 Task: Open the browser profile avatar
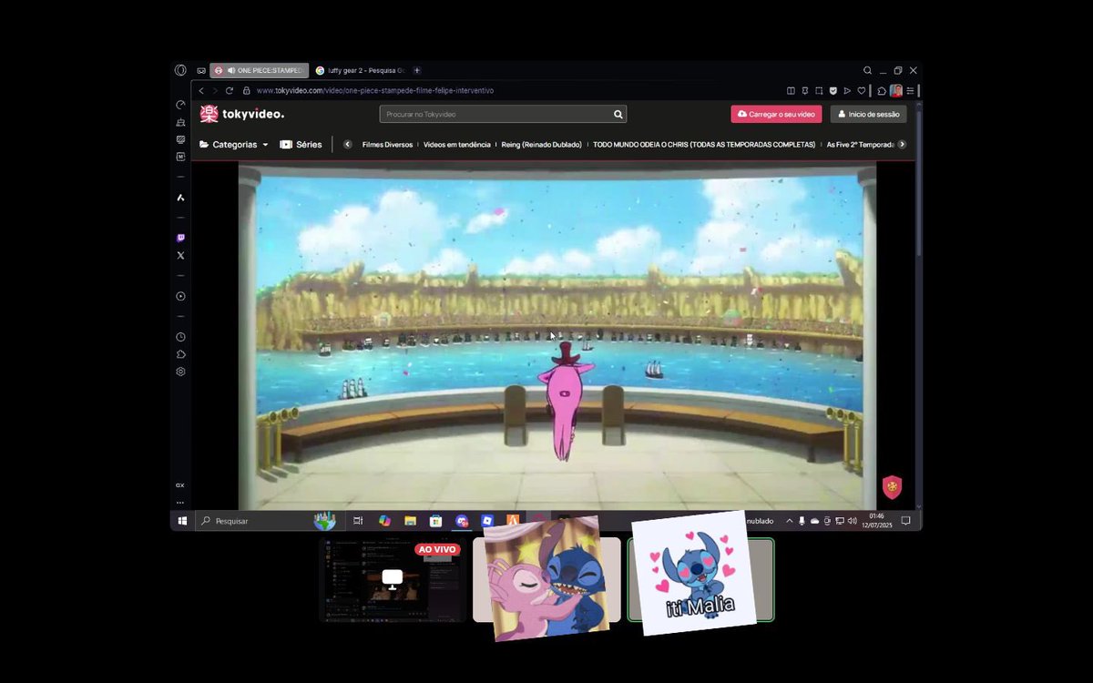[x=896, y=91]
